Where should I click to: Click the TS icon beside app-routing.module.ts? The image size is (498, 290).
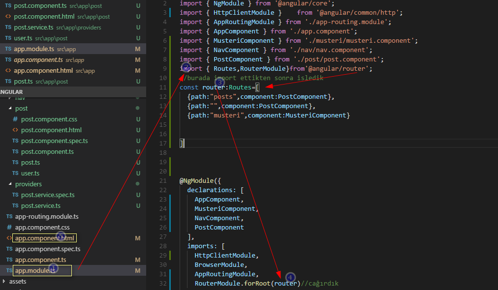[9, 216]
